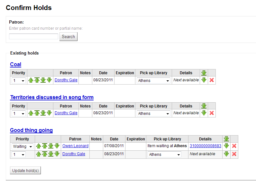Click the patron card number input field
Image resolution: width=256 pixels, height=182 pixels.
[x=33, y=36]
